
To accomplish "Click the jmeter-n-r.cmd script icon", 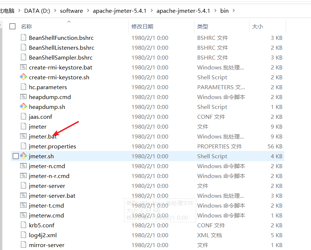I will pyautogui.click(x=23, y=175).
